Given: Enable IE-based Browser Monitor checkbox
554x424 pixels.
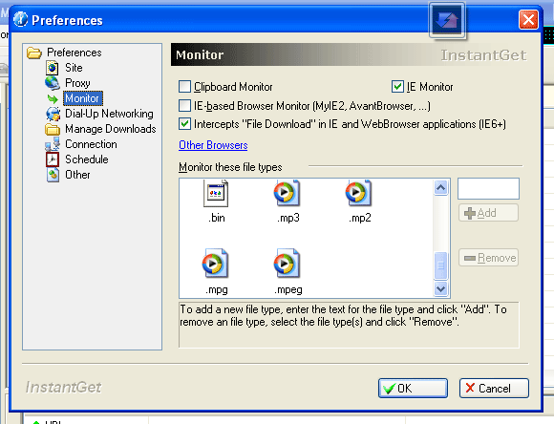Looking at the screenshot, I should (184, 105).
